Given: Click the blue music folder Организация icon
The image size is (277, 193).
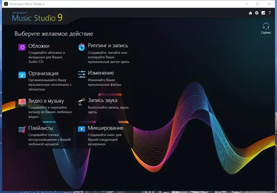Looking at the screenshot, I should 22,75.
